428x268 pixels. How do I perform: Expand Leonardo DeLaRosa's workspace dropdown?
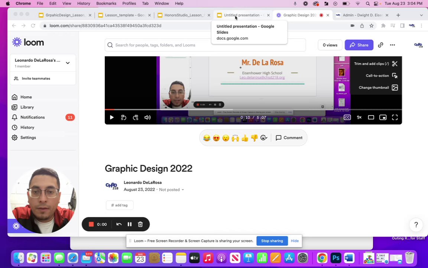coord(68,63)
